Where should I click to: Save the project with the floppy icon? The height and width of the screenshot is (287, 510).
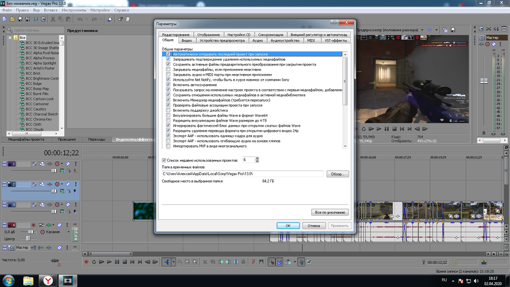(20, 19)
